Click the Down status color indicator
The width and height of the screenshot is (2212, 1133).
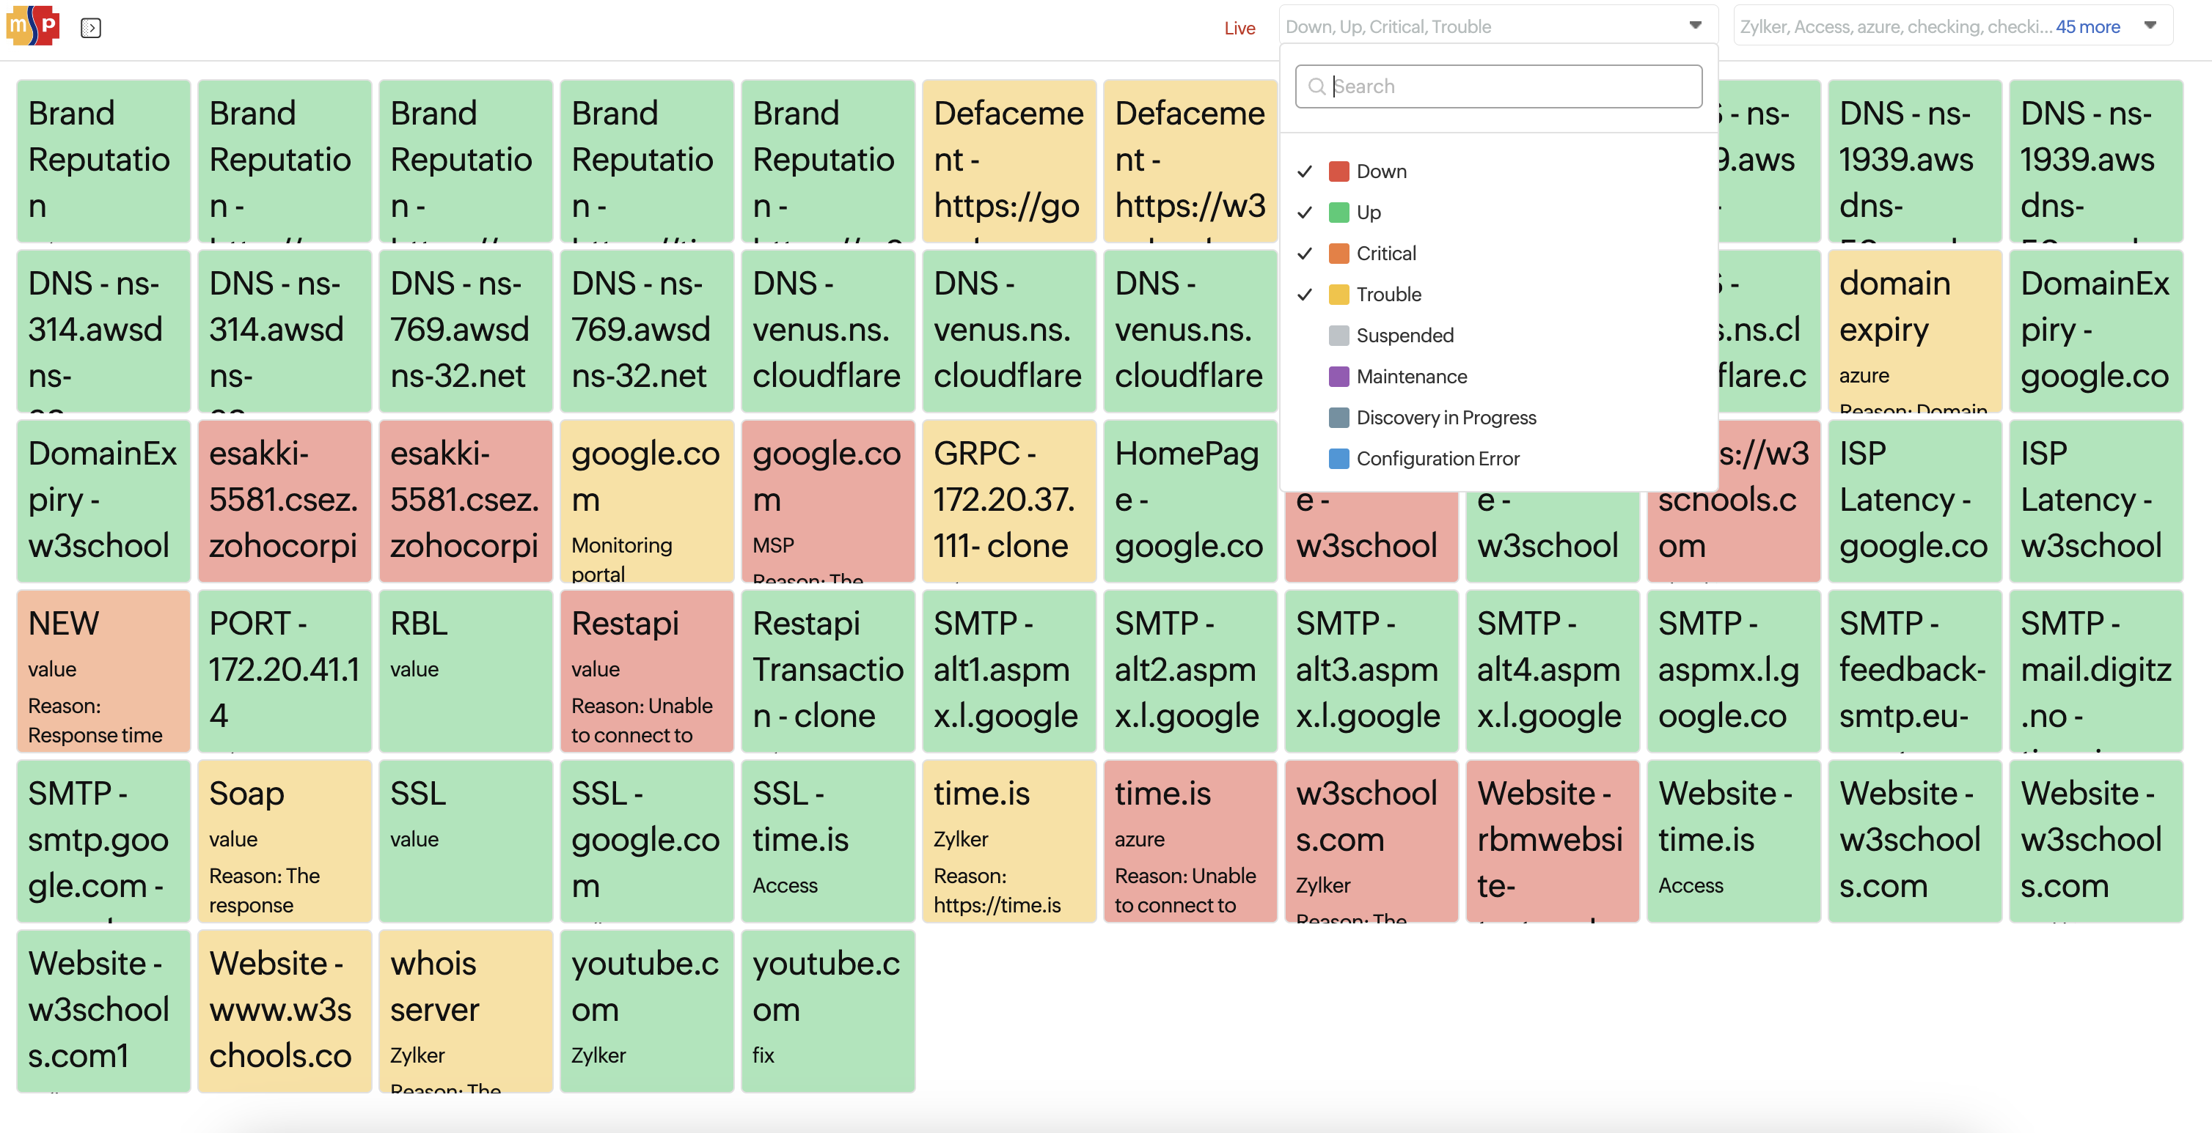click(x=1338, y=169)
